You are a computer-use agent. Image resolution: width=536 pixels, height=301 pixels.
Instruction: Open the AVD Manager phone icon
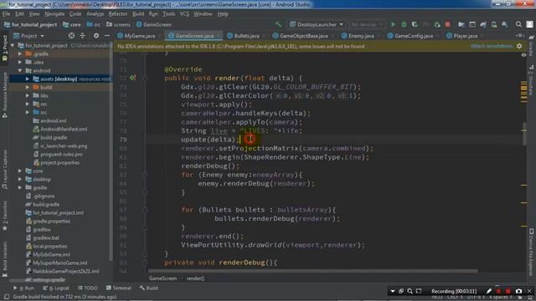[494, 24]
